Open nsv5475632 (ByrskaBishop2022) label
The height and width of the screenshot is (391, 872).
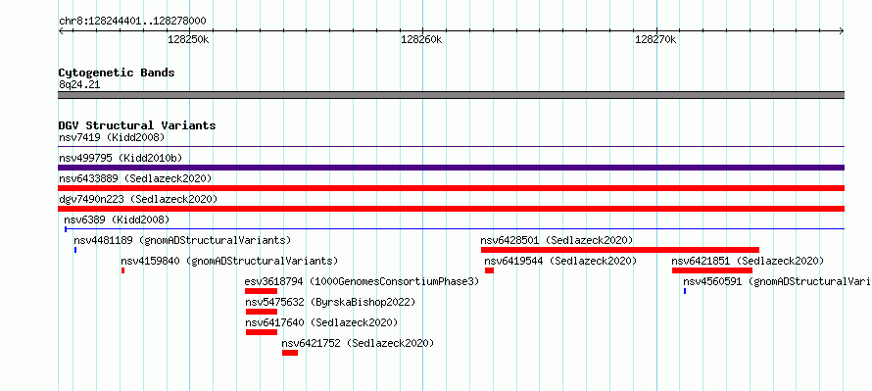pos(330,302)
